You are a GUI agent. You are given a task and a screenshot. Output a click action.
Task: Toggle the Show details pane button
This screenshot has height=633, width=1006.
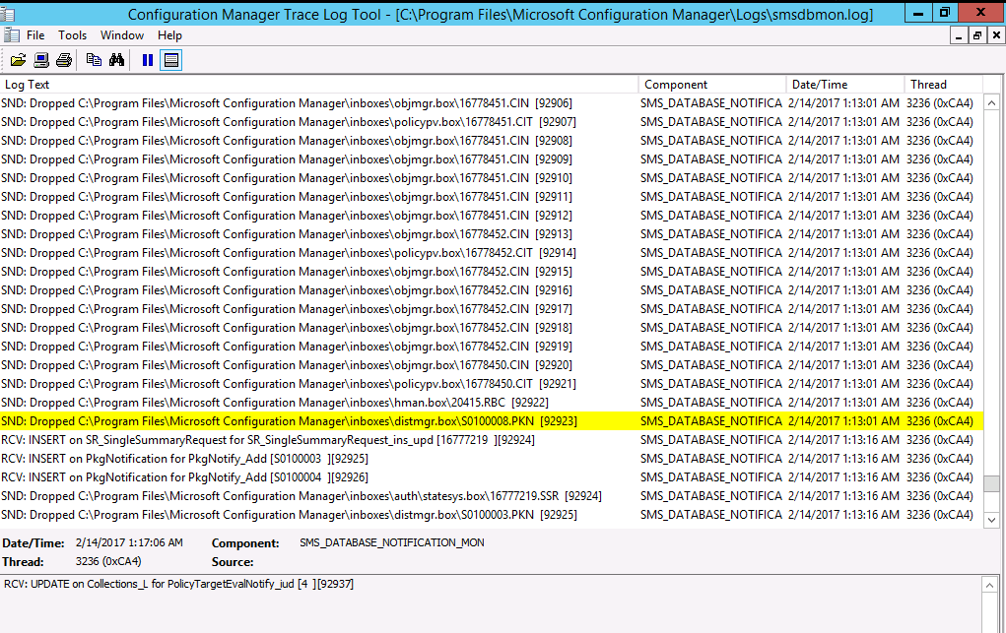coord(171,60)
